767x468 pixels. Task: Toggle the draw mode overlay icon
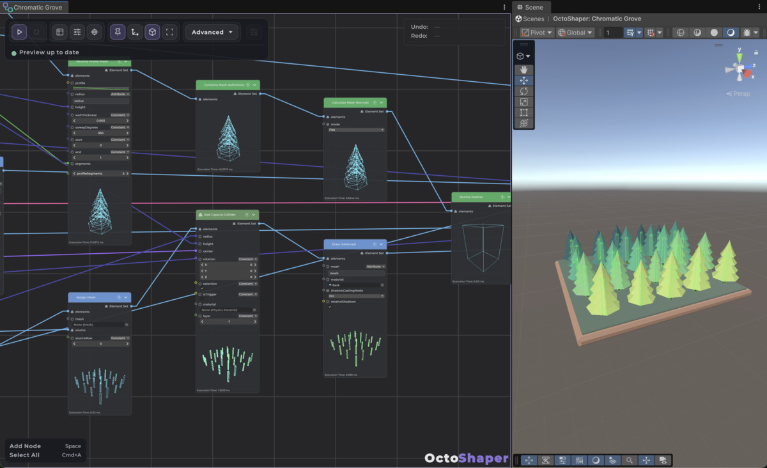click(596, 460)
